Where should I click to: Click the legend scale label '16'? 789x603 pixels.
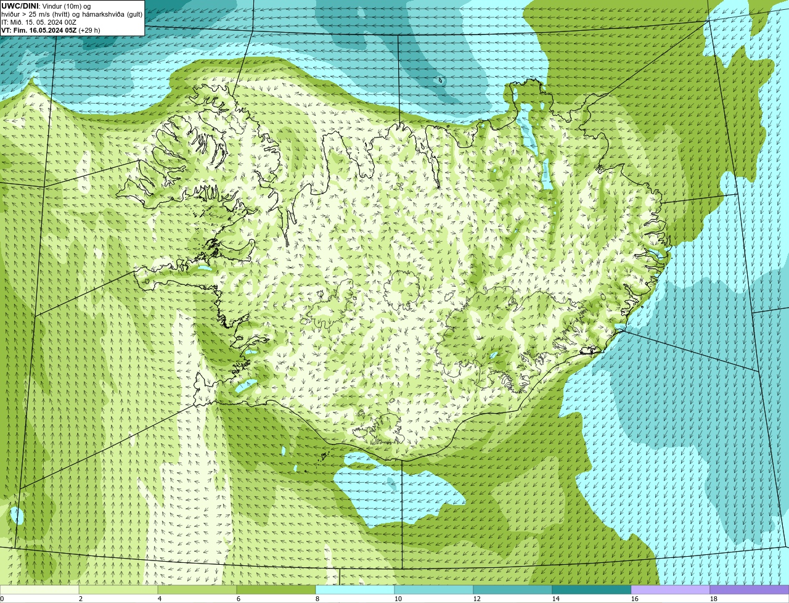click(x=635, y=599)
